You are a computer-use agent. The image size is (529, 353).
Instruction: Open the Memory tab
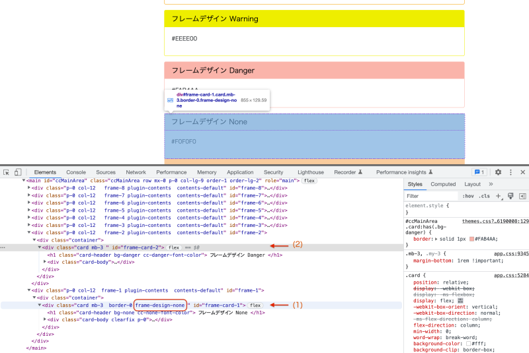206,172
